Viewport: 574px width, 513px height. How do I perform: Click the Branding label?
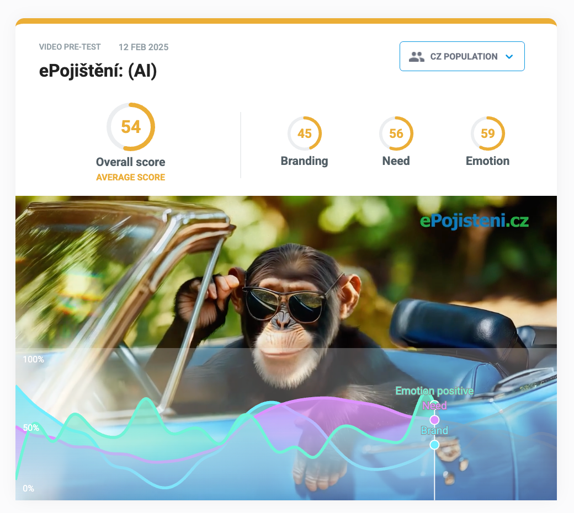pyautogui.click(x=304, y=161)
